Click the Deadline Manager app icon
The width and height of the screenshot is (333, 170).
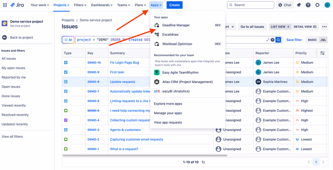[157, 25]
